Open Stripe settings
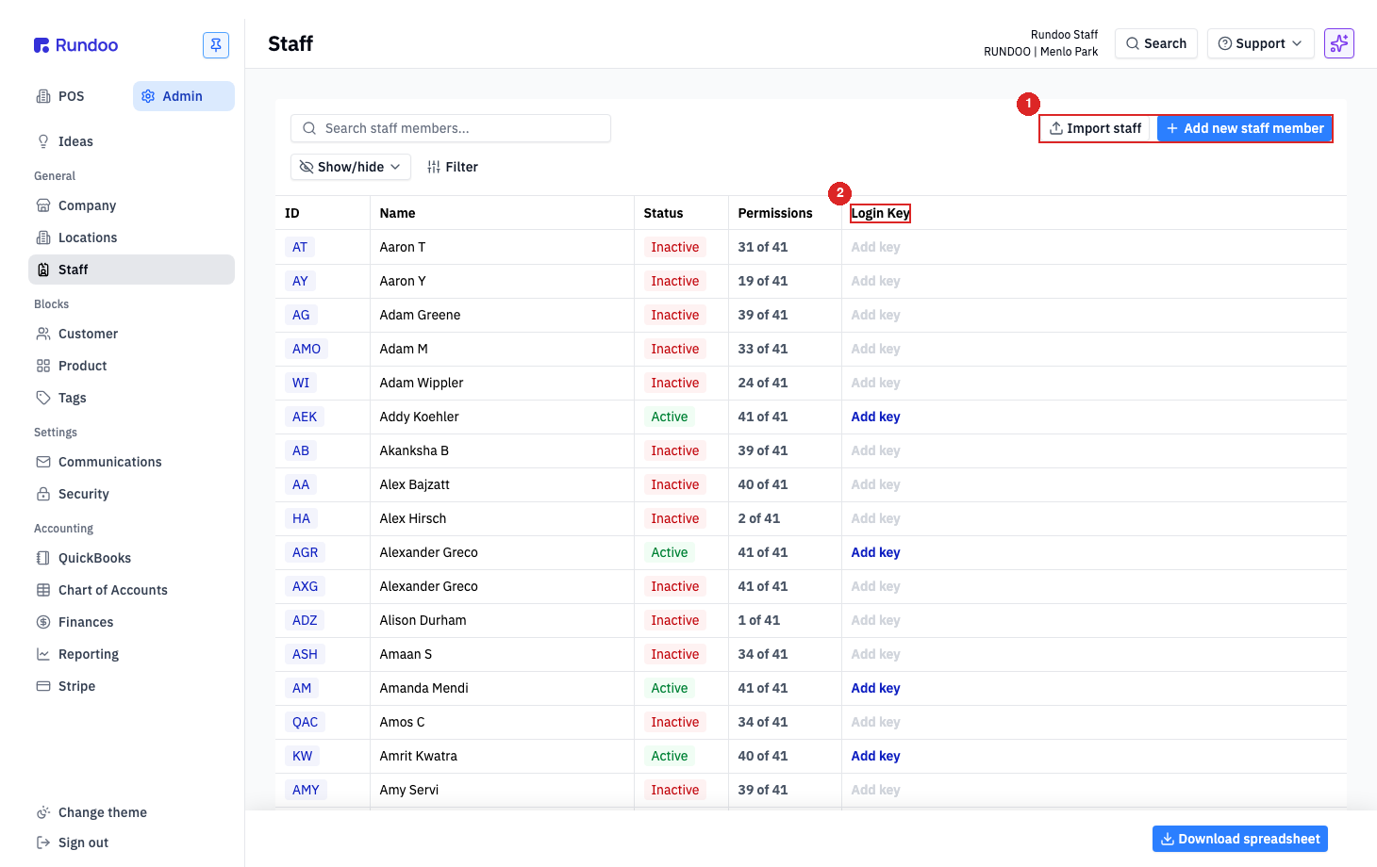The image size is (1377, 867). 76,686
